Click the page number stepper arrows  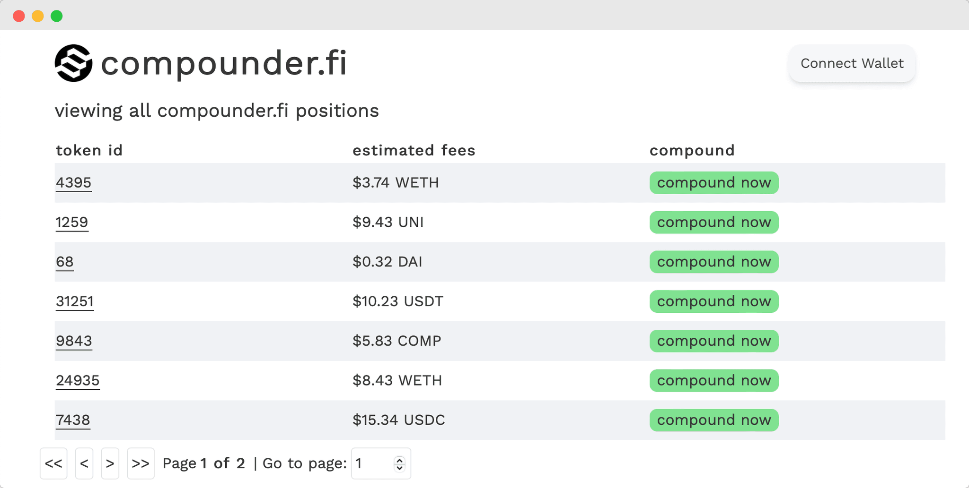click(x=400, y=464)
